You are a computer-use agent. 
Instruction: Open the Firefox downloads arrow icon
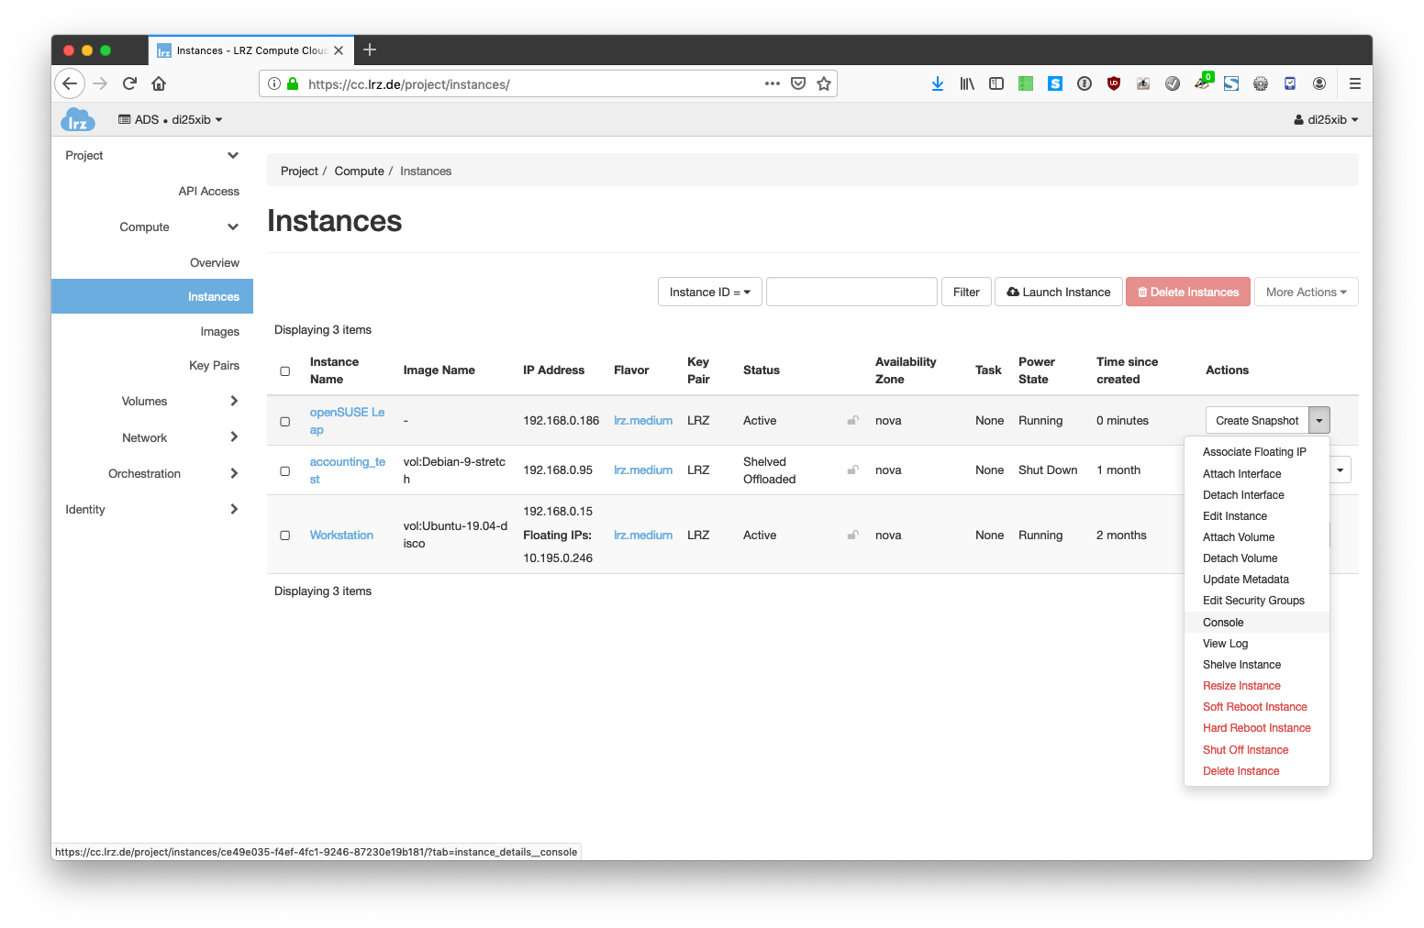click(937, 83)
